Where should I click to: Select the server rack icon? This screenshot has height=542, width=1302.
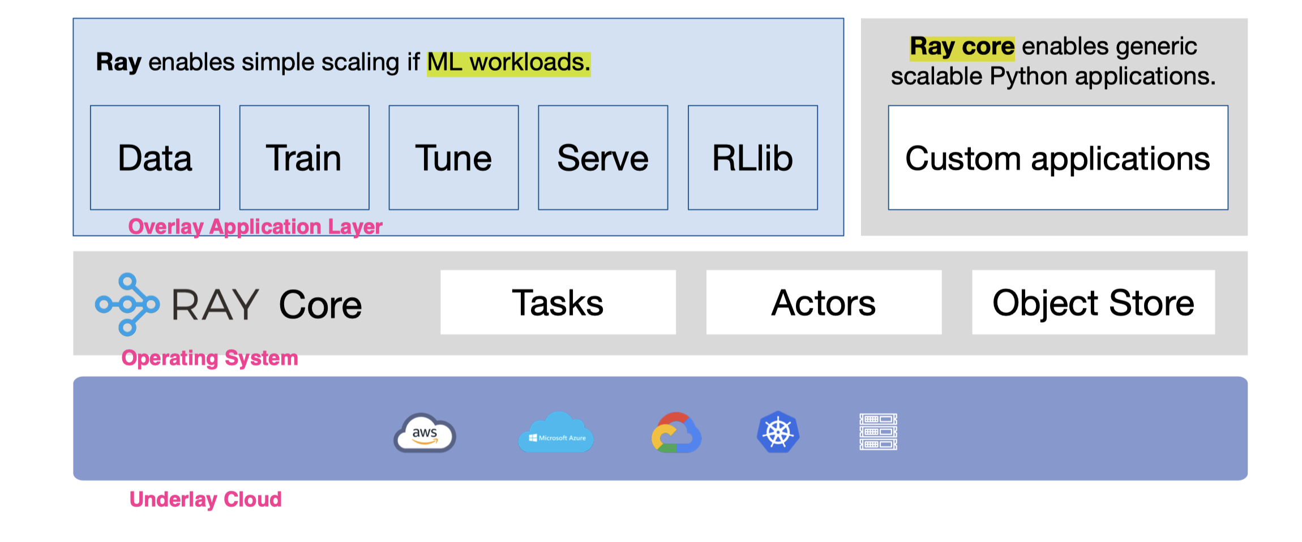click(878, 432)
